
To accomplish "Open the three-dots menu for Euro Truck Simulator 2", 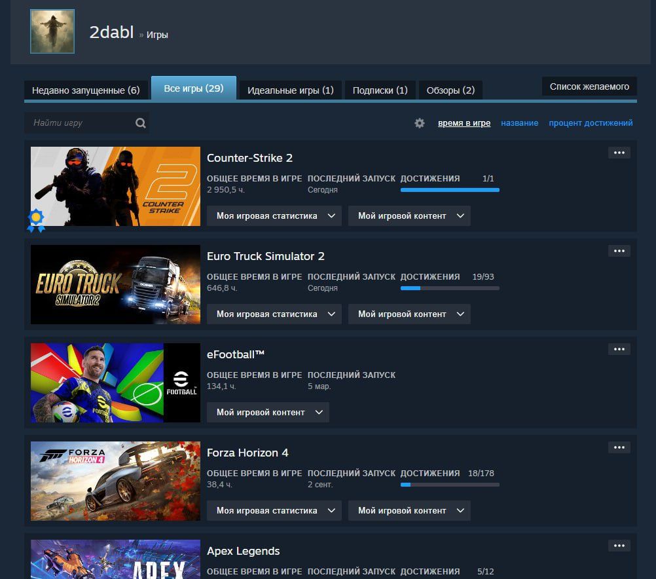I will point(619,252).
